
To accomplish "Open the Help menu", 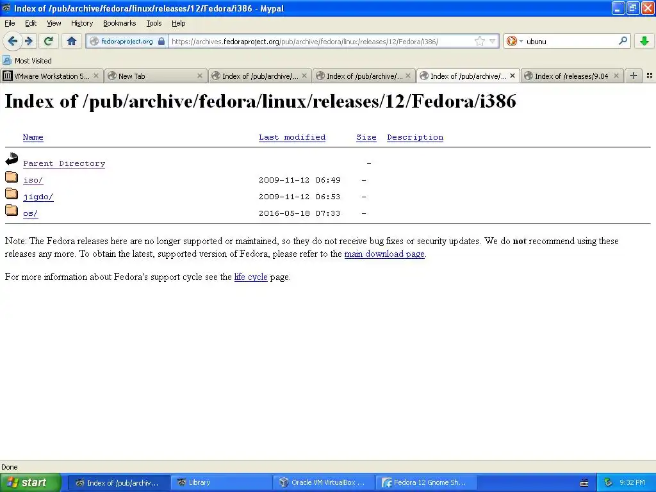I will pyautogui.click(x=178, y=23).
